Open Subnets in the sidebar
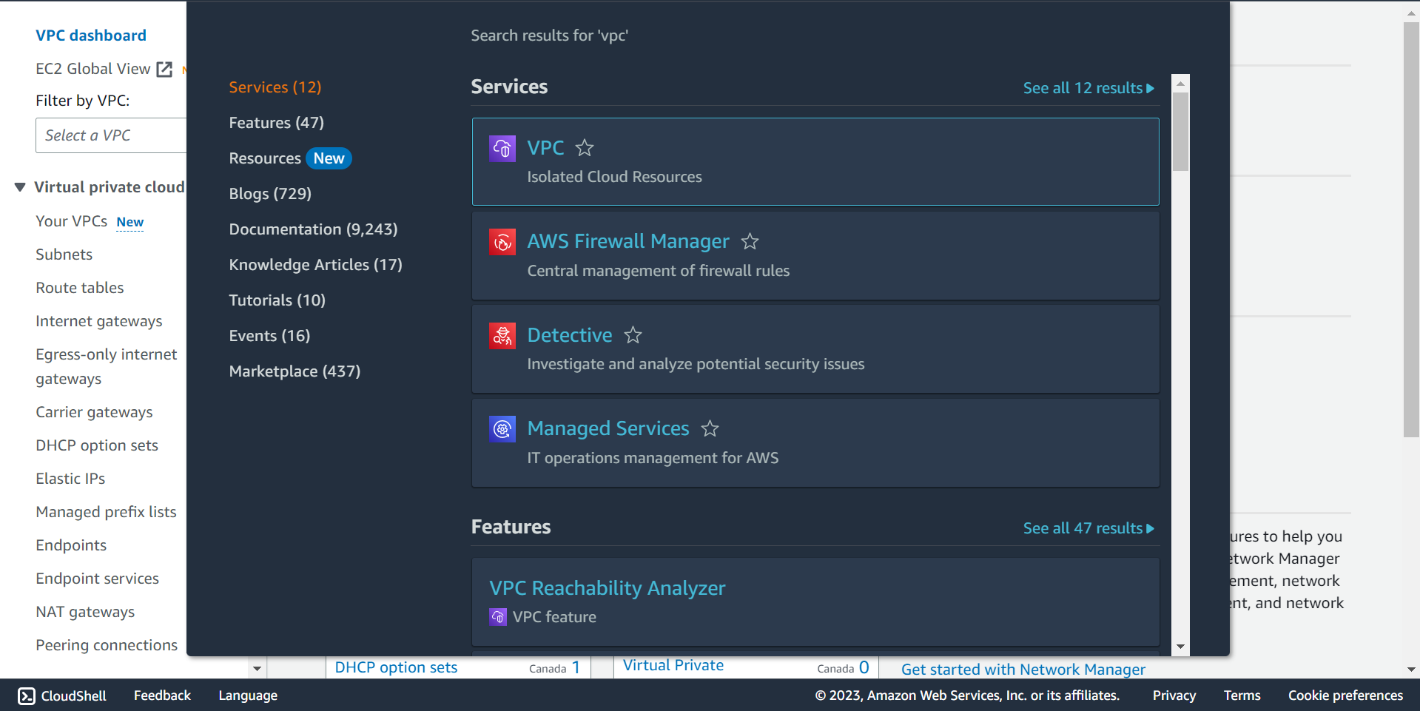Viewport: 1420px width, 711px height. (64, 255)
